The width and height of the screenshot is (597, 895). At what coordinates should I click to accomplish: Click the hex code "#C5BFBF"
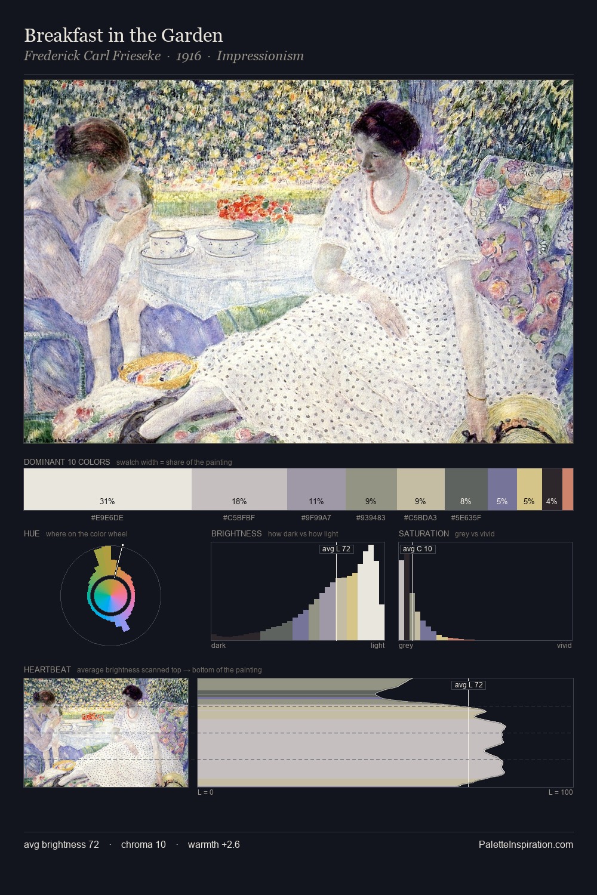pos(239,517)
